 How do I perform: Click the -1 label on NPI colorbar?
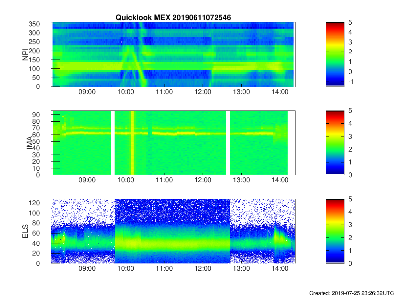coord(350,82)
